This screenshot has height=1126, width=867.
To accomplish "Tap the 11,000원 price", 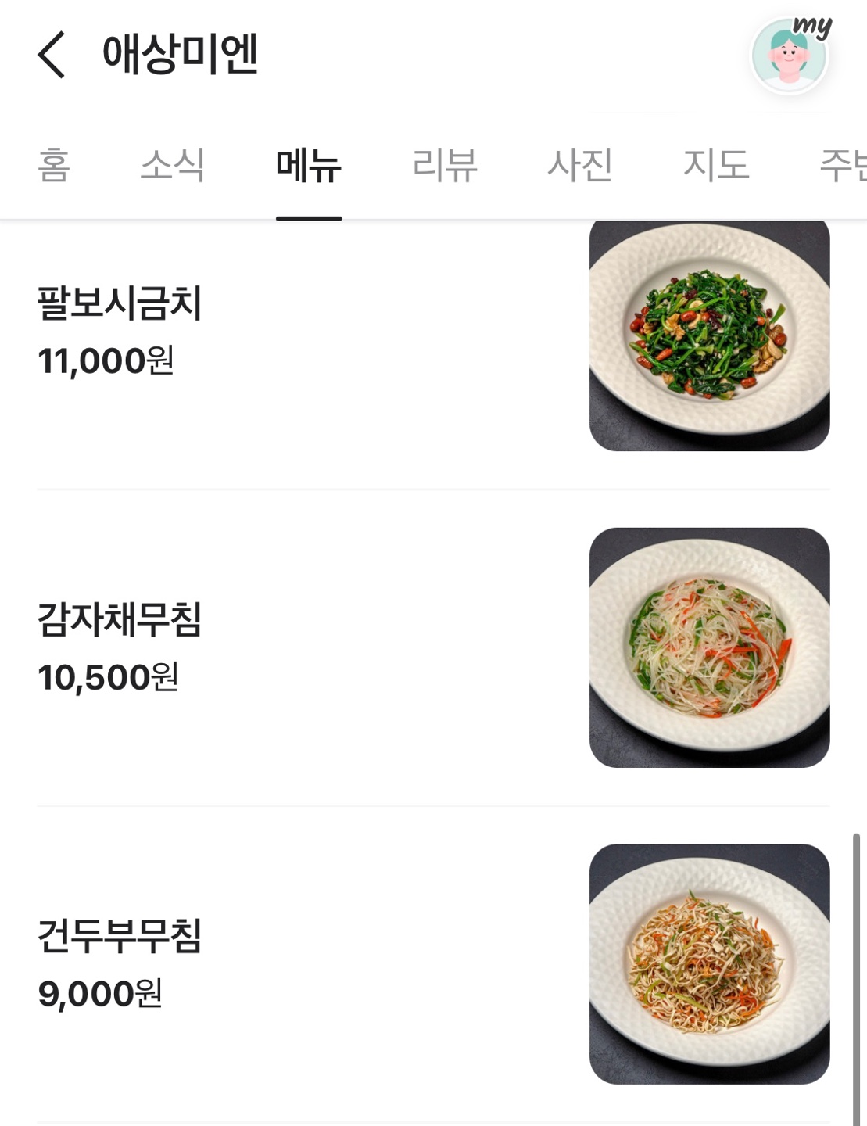I will click(106, 361).
